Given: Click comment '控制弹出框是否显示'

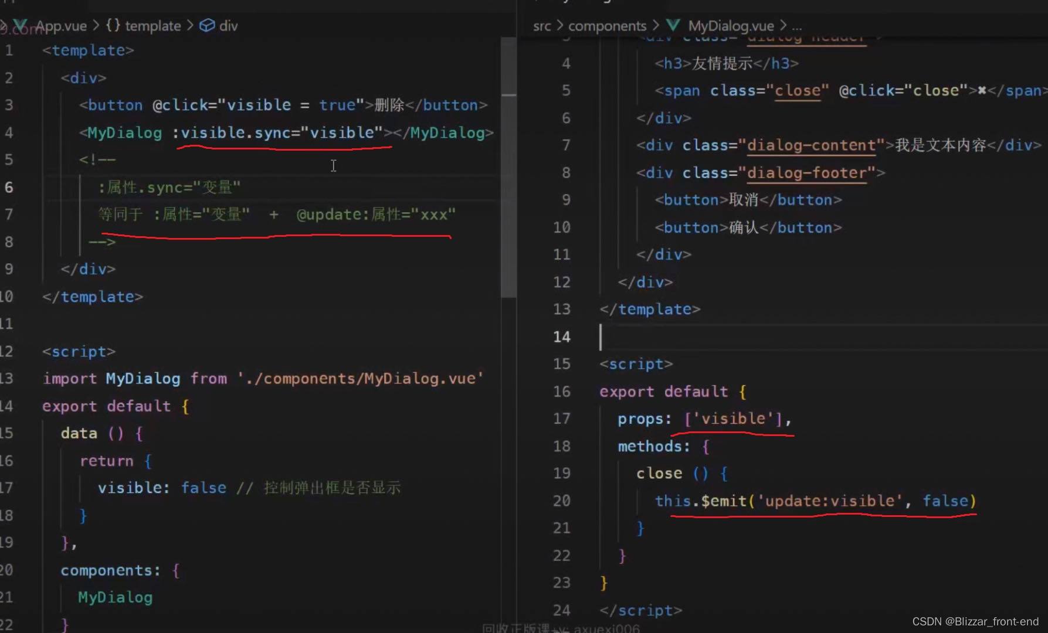Looking at the screenshot, I should (332, 488).
